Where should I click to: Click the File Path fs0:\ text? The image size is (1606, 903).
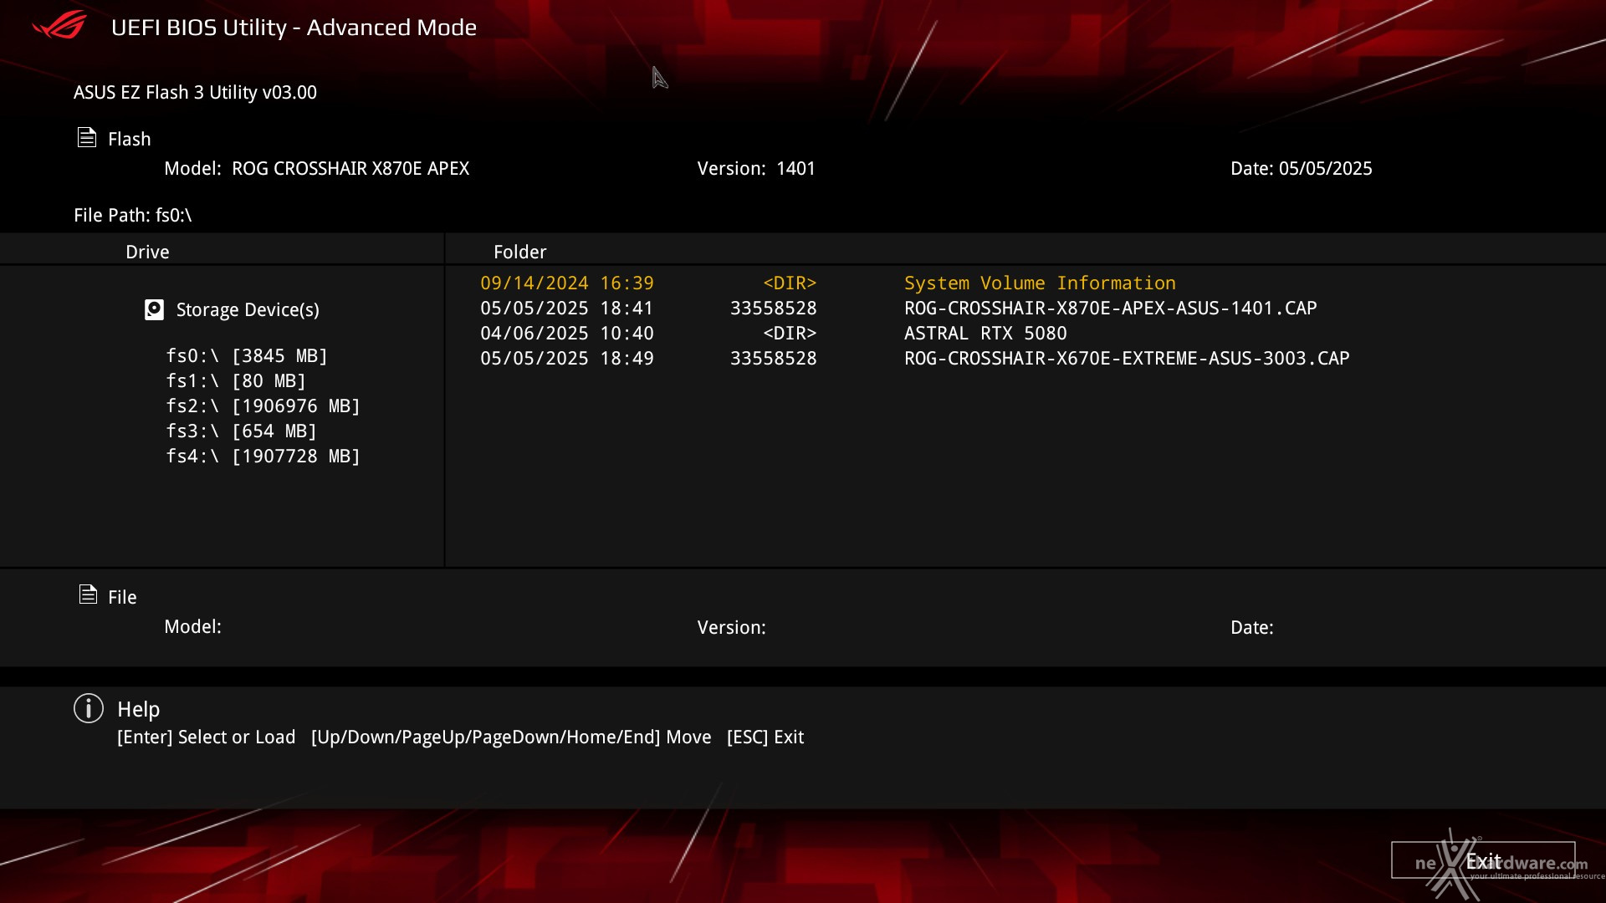pyautogui.click(x=133, y=215)
